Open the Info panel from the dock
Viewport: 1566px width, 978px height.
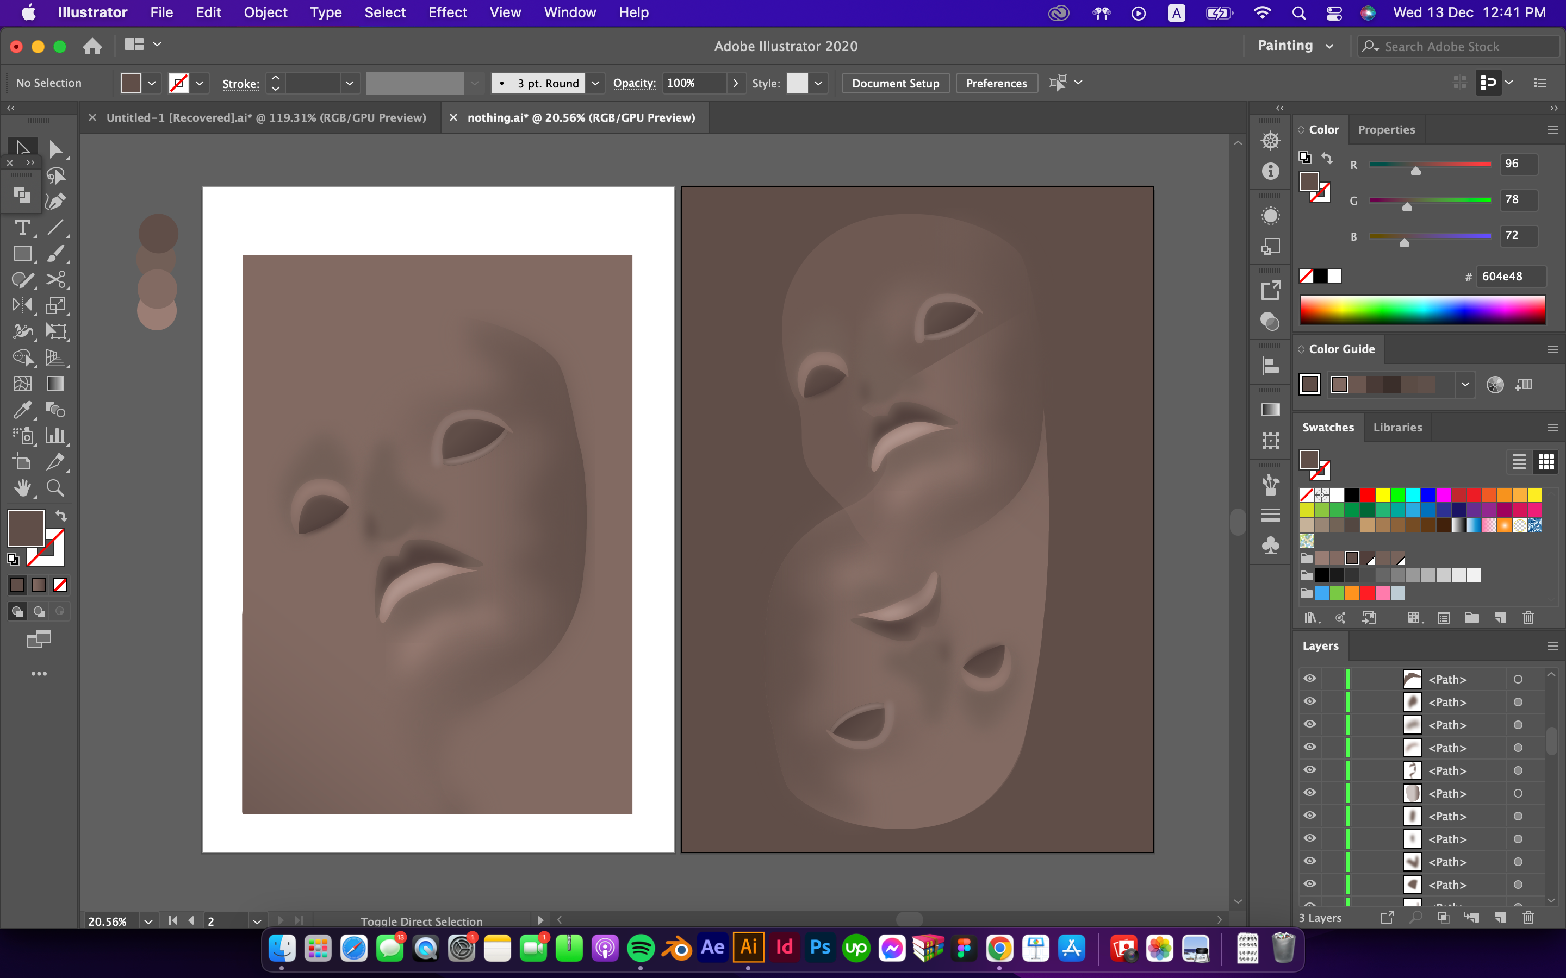click(1270, 171)
